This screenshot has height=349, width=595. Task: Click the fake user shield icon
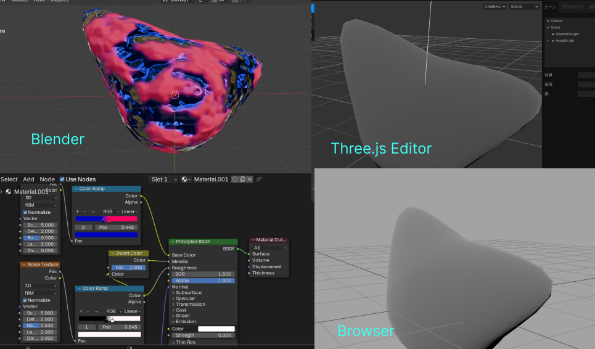[x=235, y=179]
